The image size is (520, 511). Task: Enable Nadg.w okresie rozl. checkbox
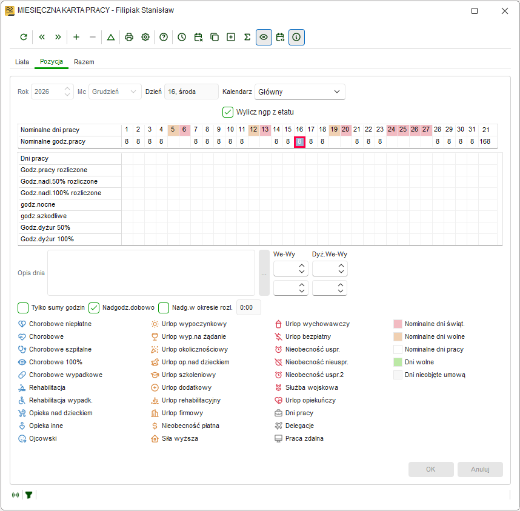(x=164, y=308)
